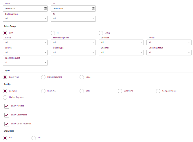Expand the Building From dropdown
The image size is (193, 142).
(25, 18)
